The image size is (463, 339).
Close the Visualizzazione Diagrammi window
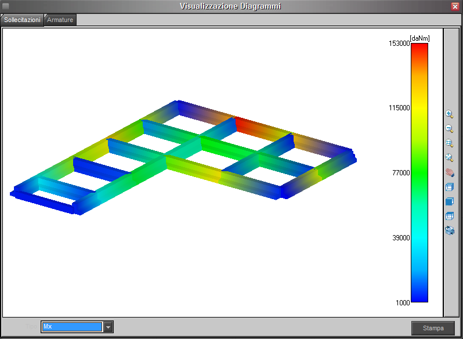tap(455, 6)
